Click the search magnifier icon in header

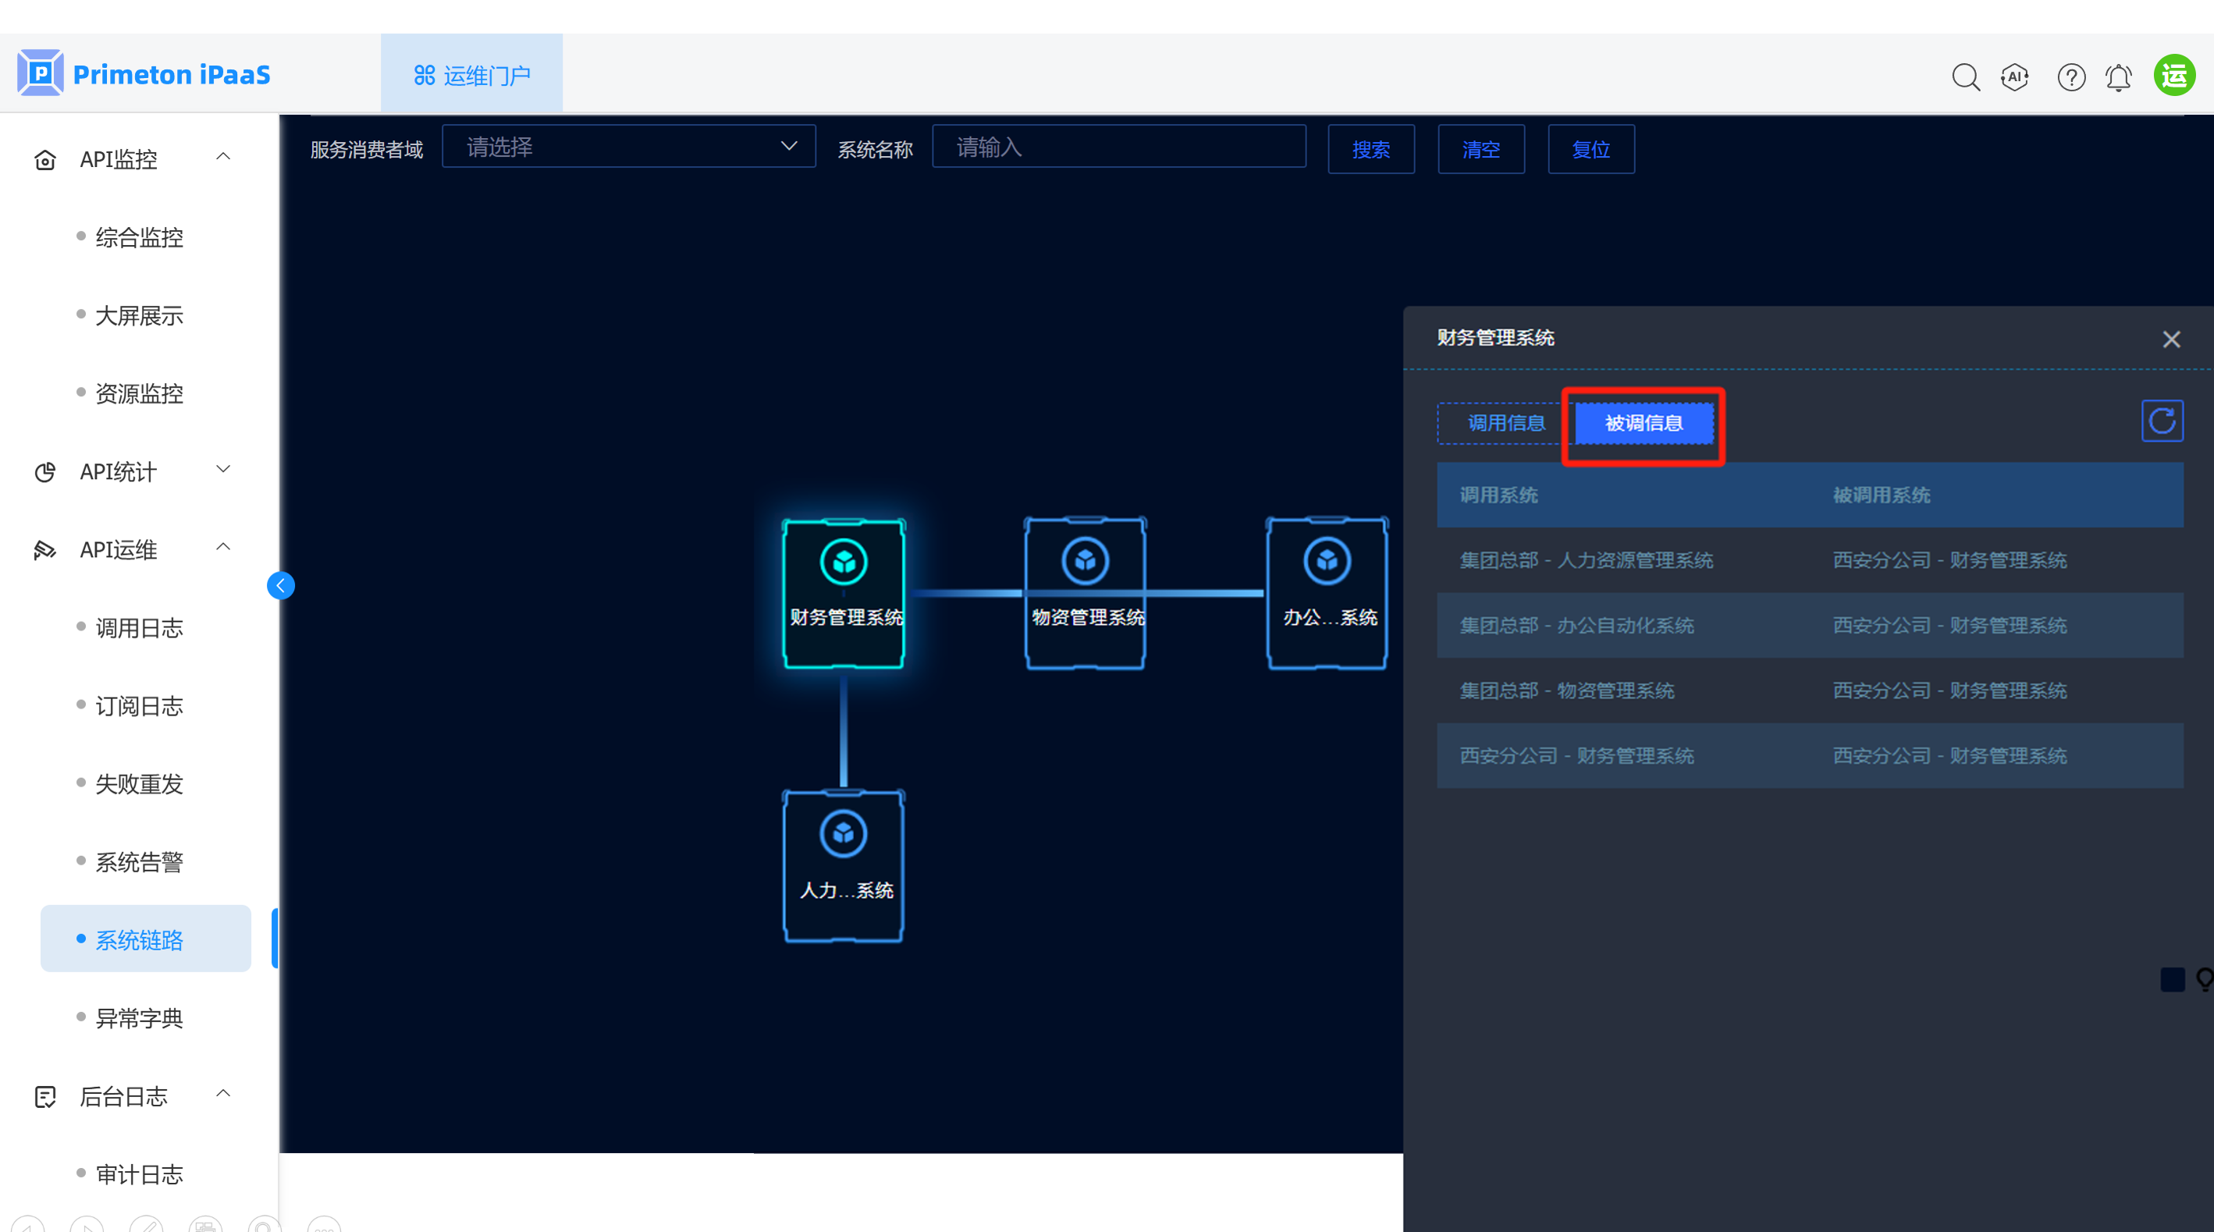coord(1966,76)
